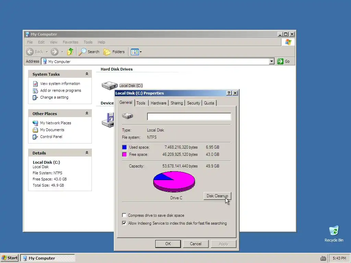The width and height of the screenshot is (351, 263).
Task: Click the Control Panel link
Action: (x=51, y=137)
